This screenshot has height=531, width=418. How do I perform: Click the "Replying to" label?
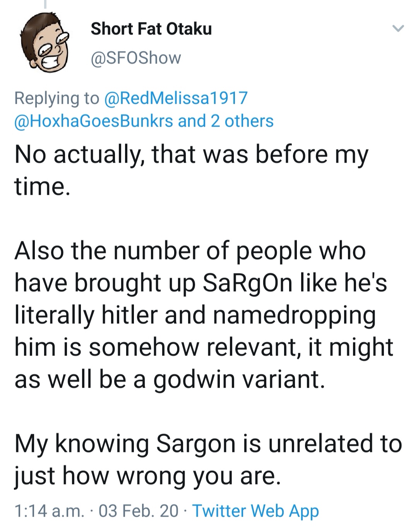[x=57, y=98]
